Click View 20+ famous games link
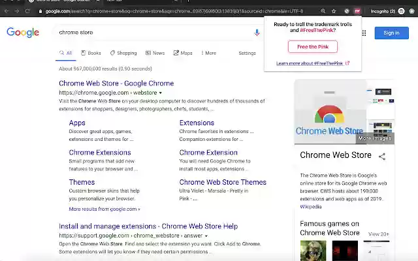Viewport: 418px width, 261px height. pos(379,234)
